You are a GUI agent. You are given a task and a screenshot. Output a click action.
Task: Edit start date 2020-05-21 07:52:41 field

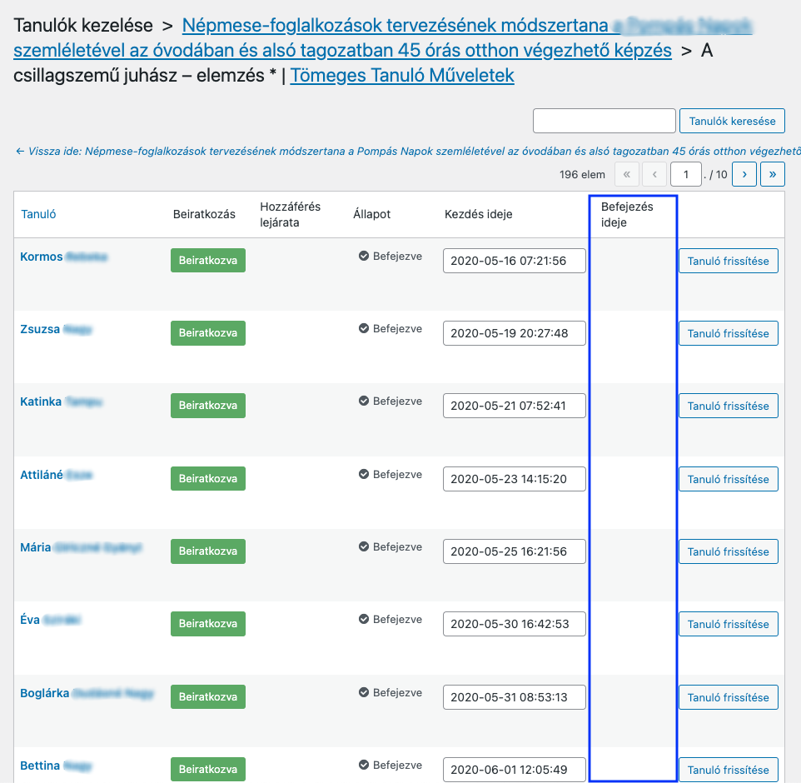515,406
